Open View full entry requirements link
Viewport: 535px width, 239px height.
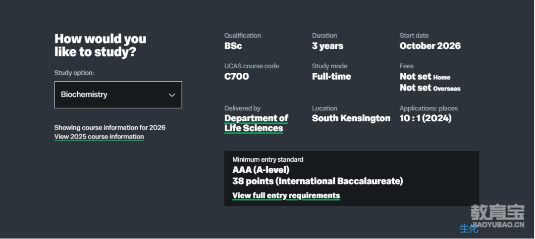(x=286, y=195)
